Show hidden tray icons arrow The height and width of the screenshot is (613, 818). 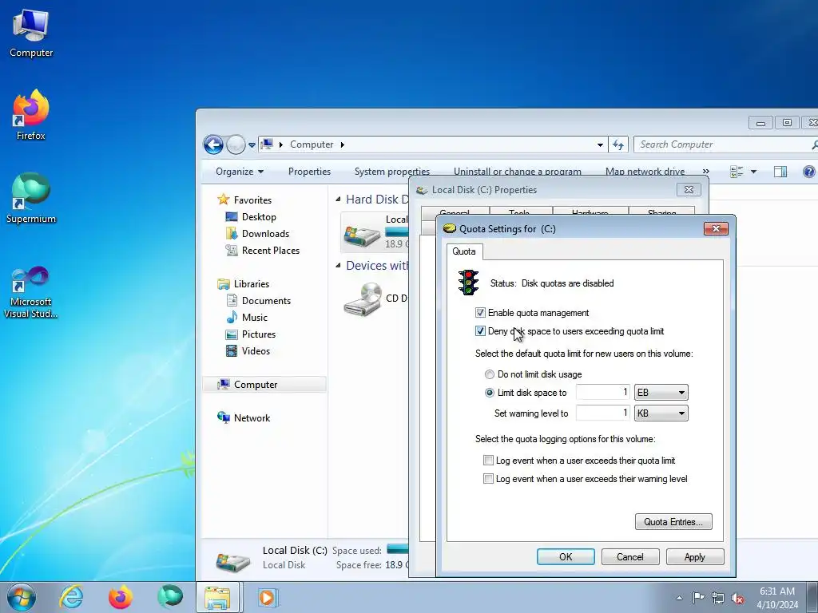pos(679,598)
